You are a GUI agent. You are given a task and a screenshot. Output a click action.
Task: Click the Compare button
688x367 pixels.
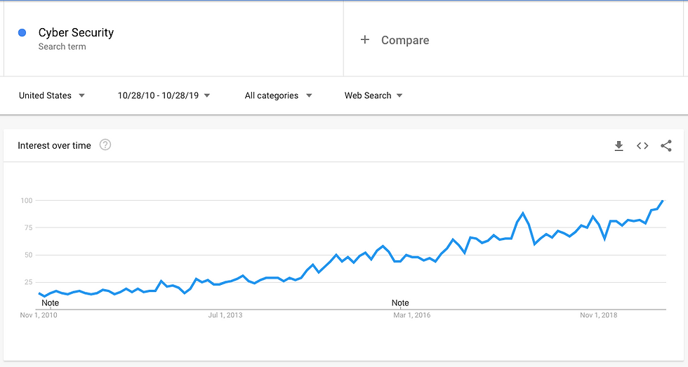click(x=395, y=40)
